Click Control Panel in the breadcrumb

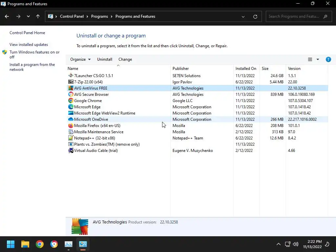click(x=72, y=16)
